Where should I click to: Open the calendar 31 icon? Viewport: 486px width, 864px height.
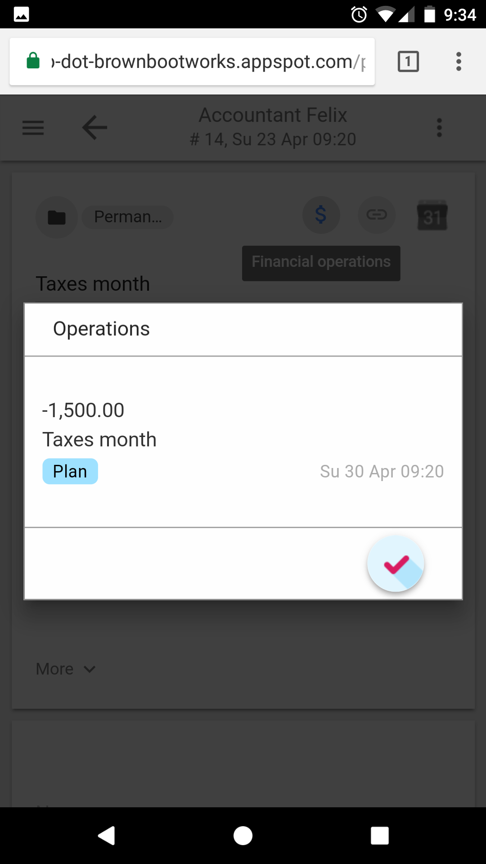(432, 216)
